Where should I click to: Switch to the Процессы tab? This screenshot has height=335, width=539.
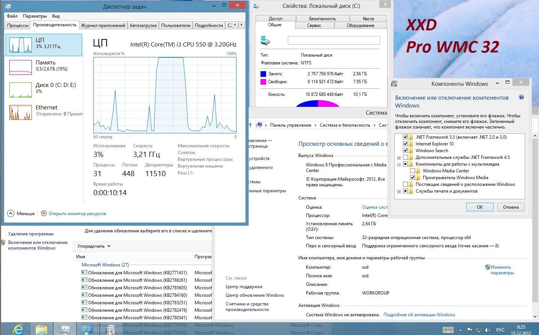click(18, 25)
